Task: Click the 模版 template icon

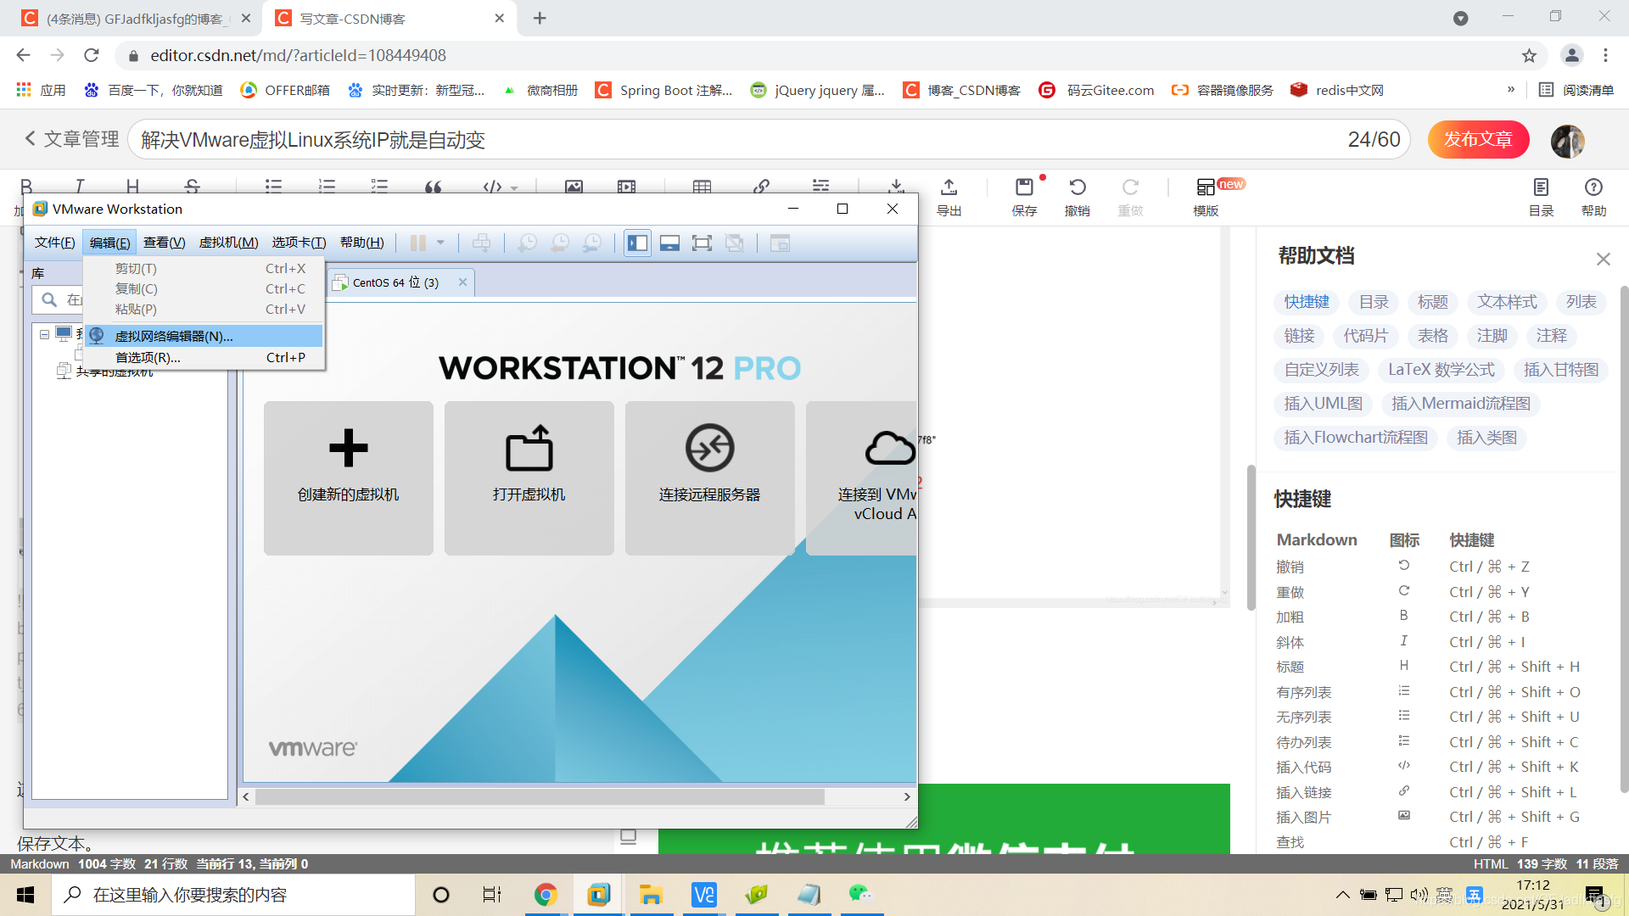Action: (x=1206, y=197)
